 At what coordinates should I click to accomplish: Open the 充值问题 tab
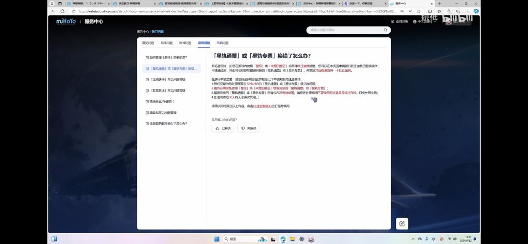(222, 43)
